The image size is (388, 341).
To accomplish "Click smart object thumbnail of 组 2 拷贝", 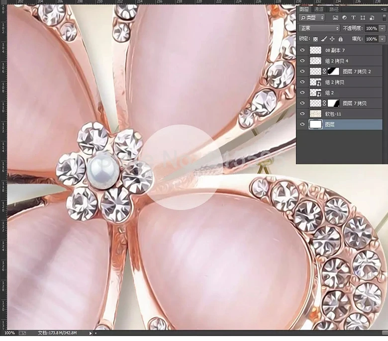I will click(315, 82).
